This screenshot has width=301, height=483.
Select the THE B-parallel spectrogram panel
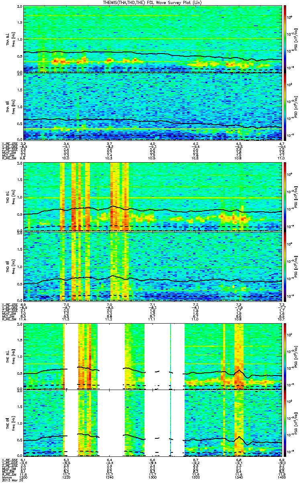pos(153,423)
